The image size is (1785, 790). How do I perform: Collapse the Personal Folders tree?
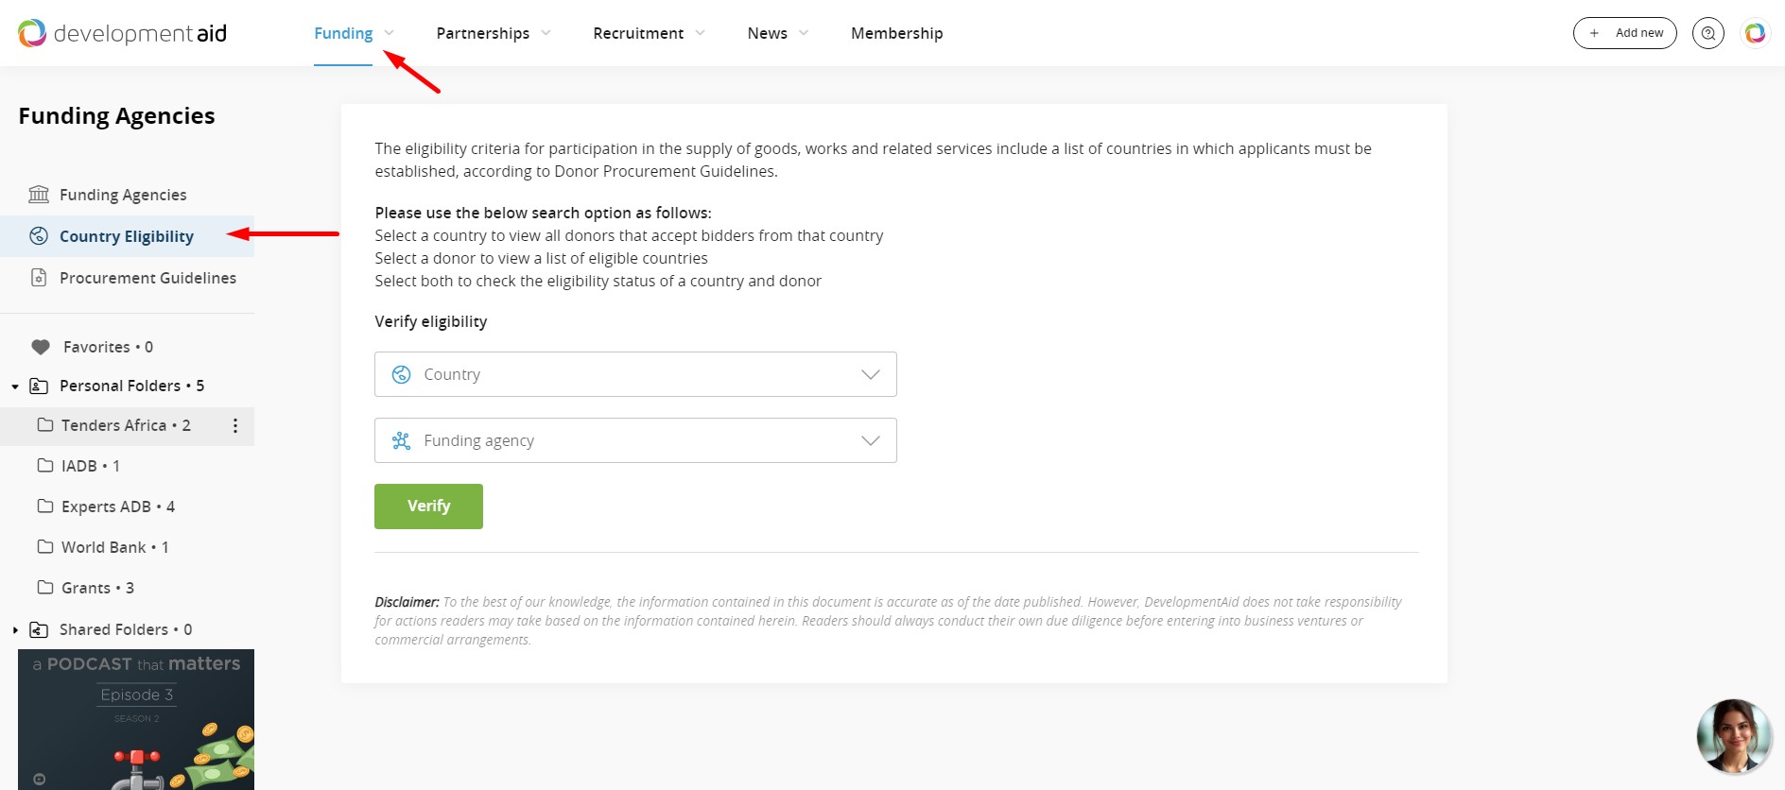pyautogui.click(x=15, y=386)
